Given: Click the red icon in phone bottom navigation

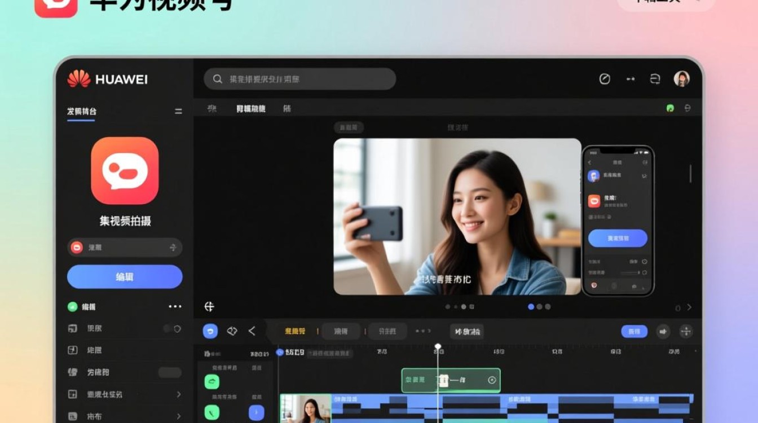Looking at the screenshot, I should [594, 286].
